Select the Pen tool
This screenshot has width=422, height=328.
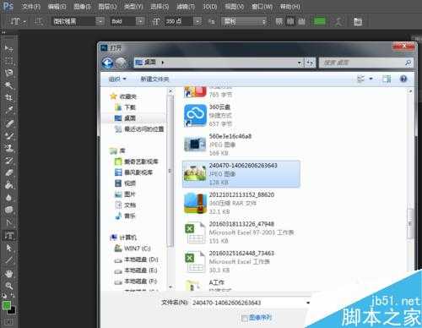point(8,222)
